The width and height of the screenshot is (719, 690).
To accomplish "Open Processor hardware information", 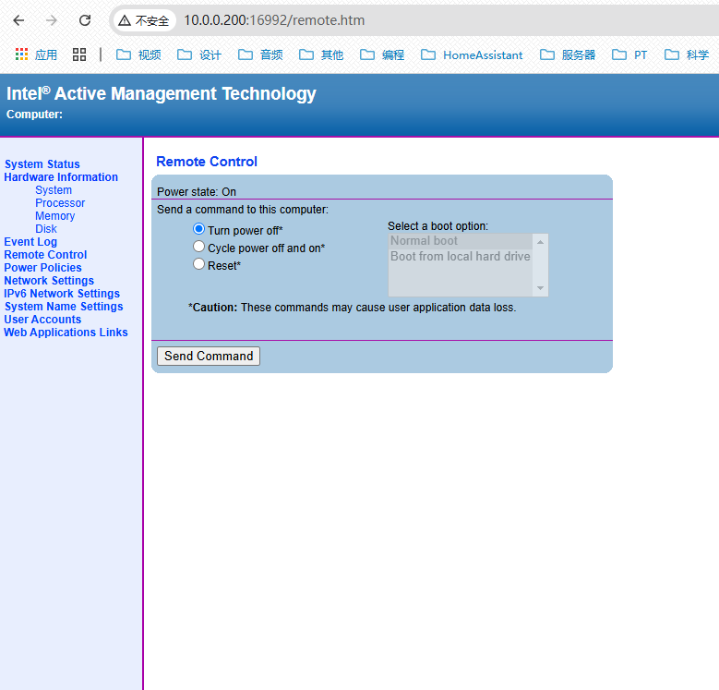I will point(60,203).
